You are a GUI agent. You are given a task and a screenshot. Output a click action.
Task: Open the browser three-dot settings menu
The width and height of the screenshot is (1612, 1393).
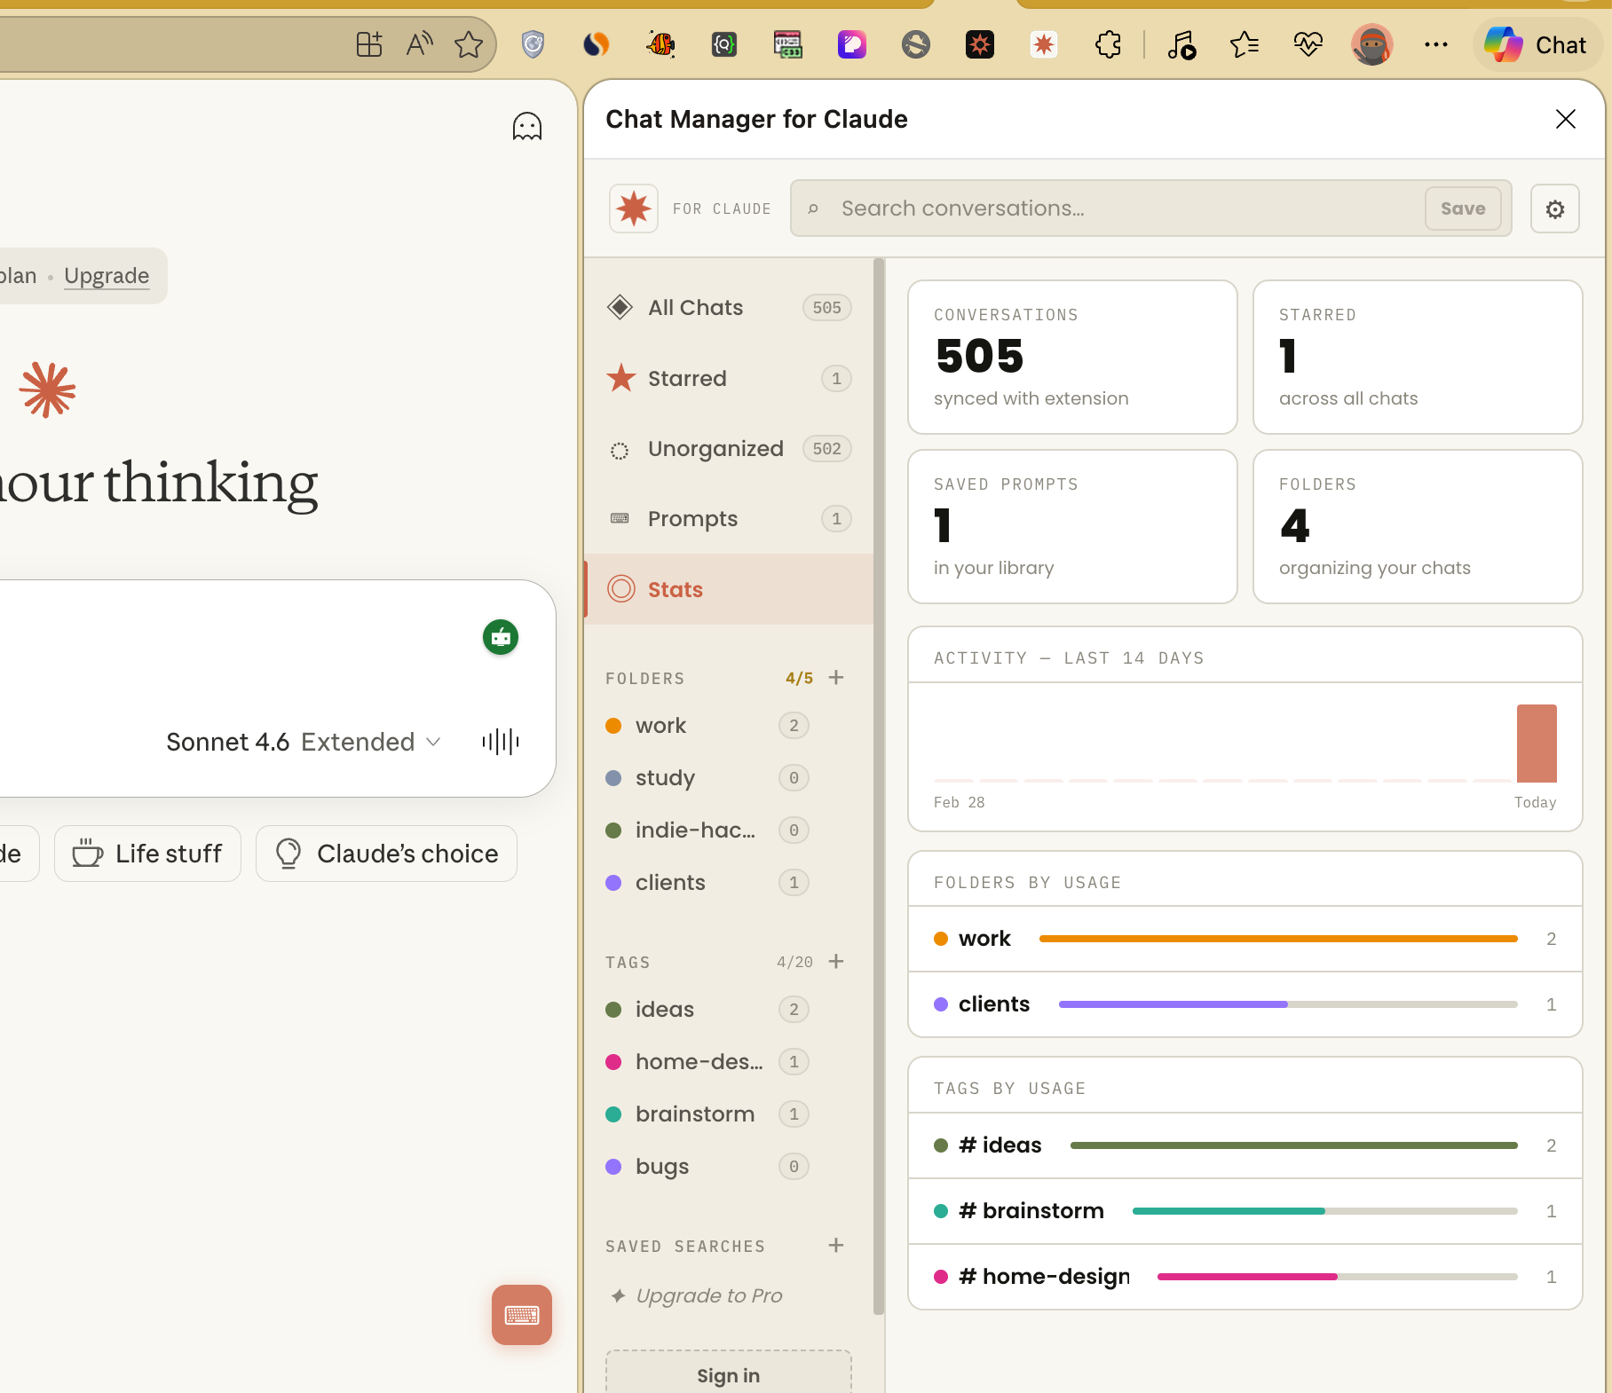coord(1436,44)
